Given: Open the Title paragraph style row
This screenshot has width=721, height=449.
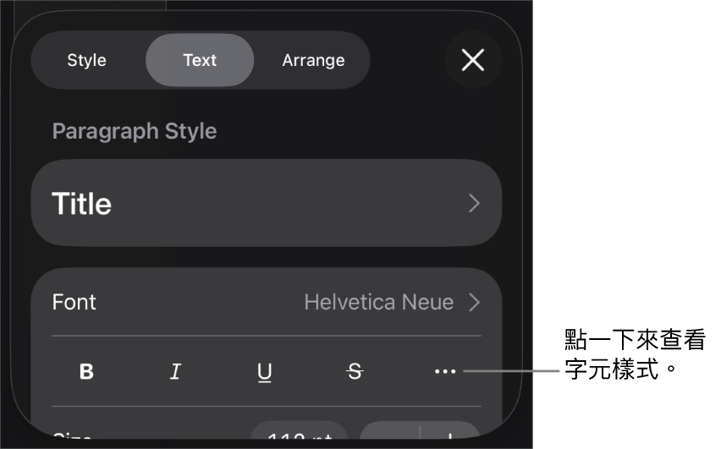Looking at the screenshot, I should (267, 203).
